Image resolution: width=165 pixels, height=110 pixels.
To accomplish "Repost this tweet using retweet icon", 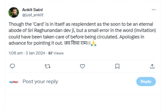I will 47,66.
